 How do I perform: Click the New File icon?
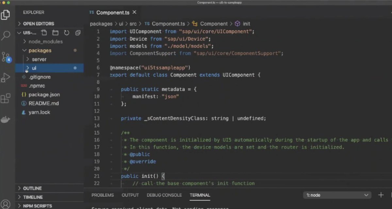tap(44, 33)
